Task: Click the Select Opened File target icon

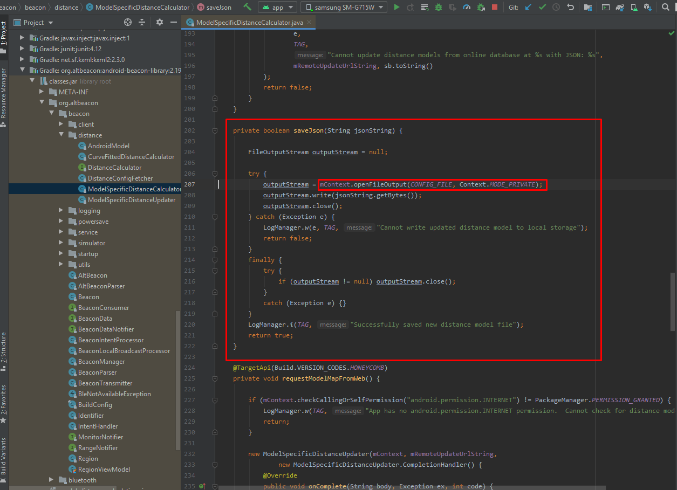Action: coord(128,22)
